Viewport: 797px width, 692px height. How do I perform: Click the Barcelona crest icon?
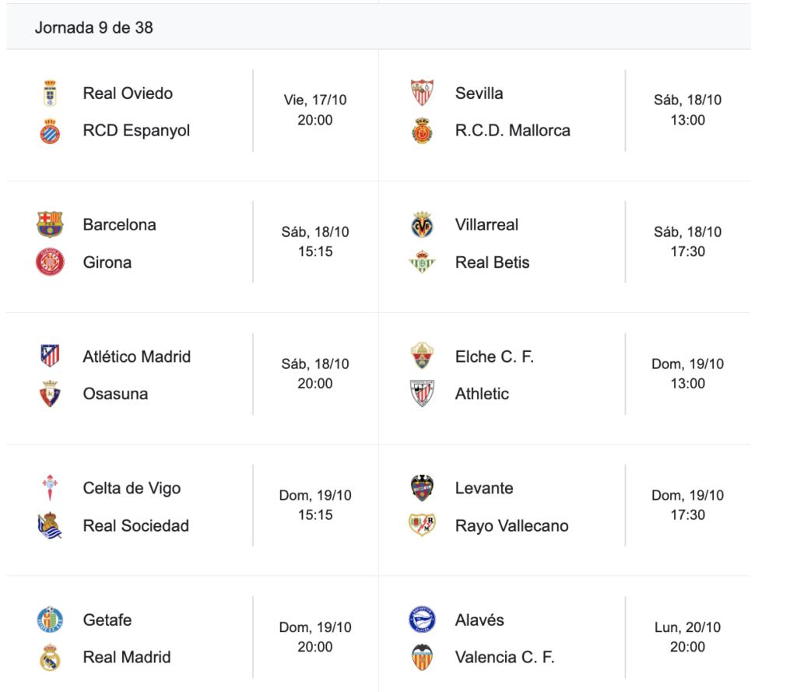50,225
